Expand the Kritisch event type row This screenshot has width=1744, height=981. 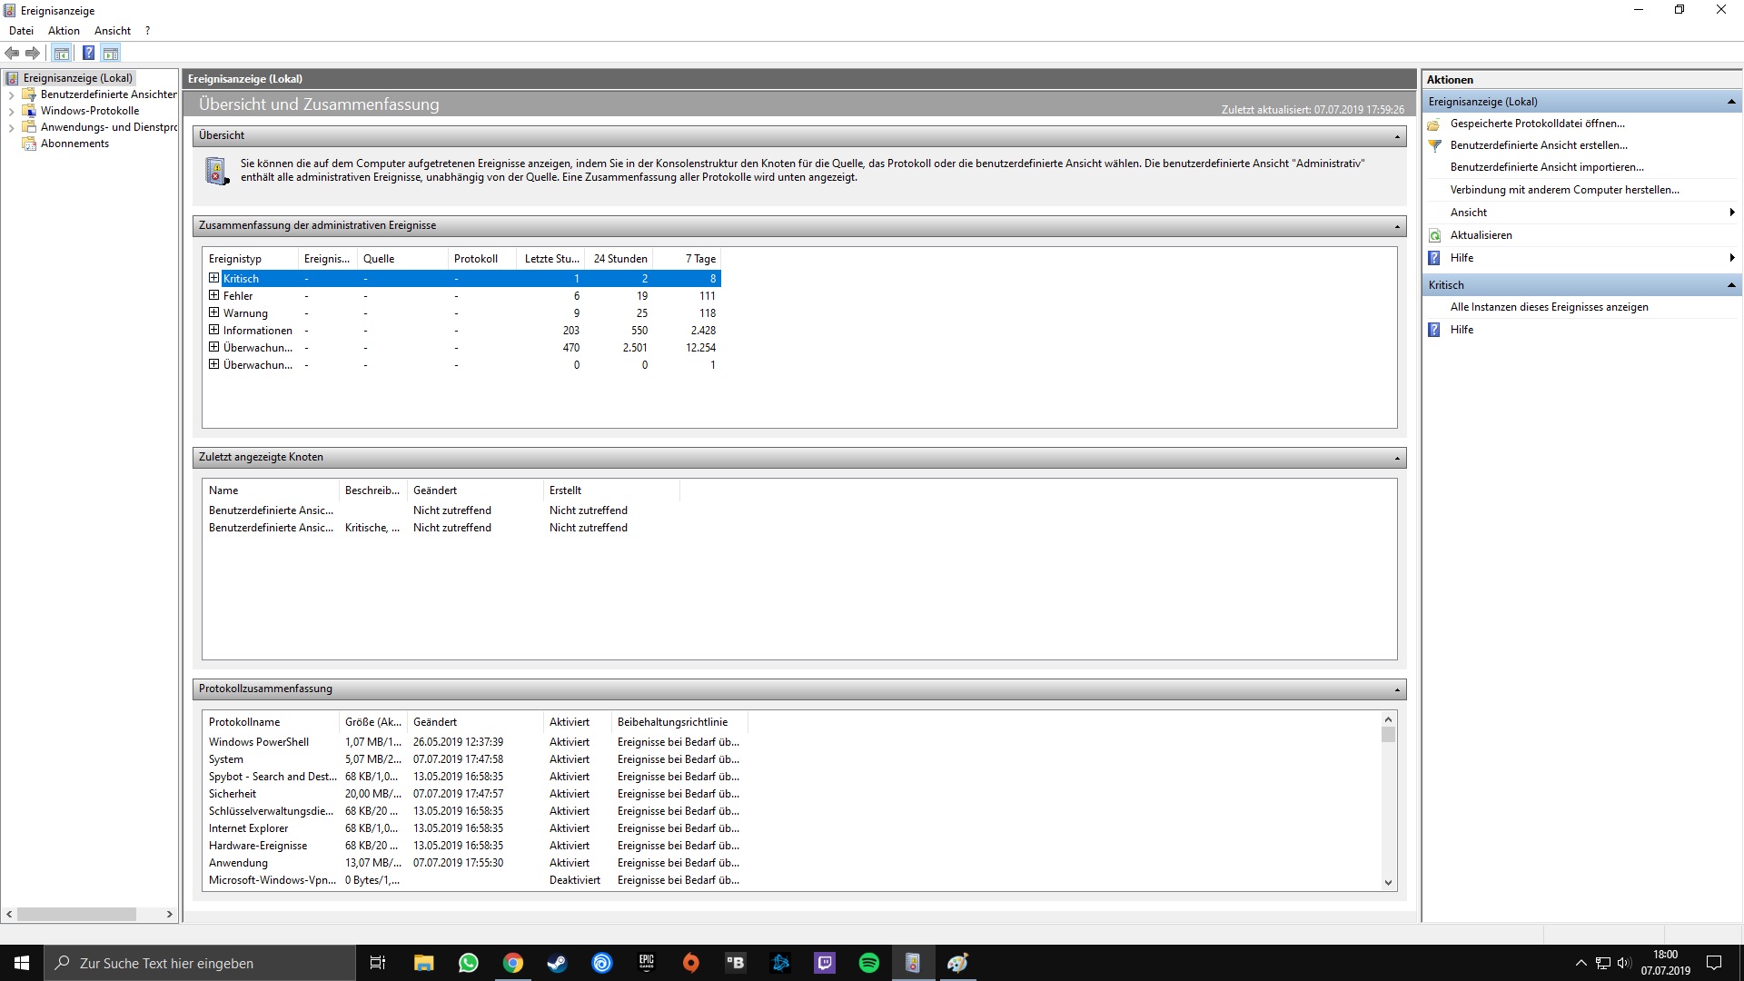pos(214,278)
